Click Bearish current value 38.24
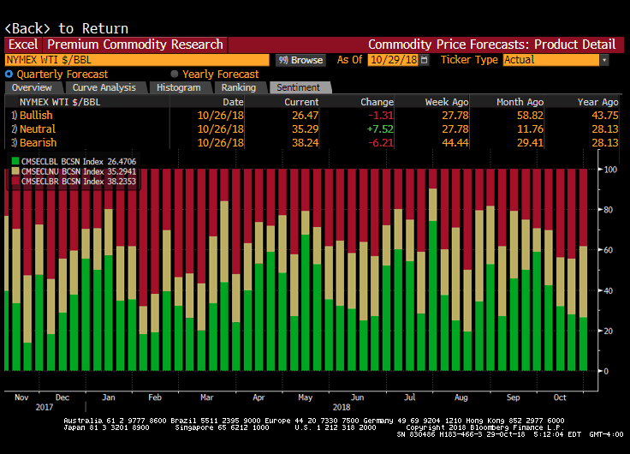 pyautogui.click(x=306, y=143)
